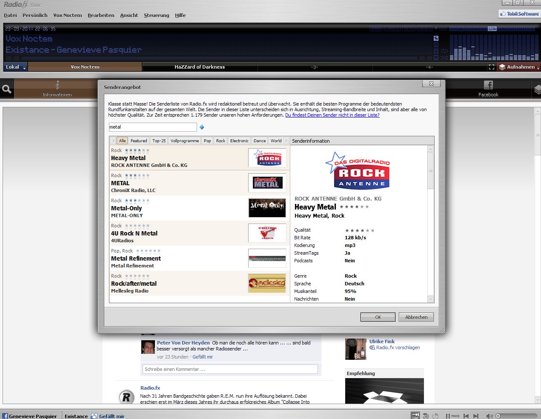Open the Bearbeiten menu
The image size is (541, 419).
coord(101,15)
